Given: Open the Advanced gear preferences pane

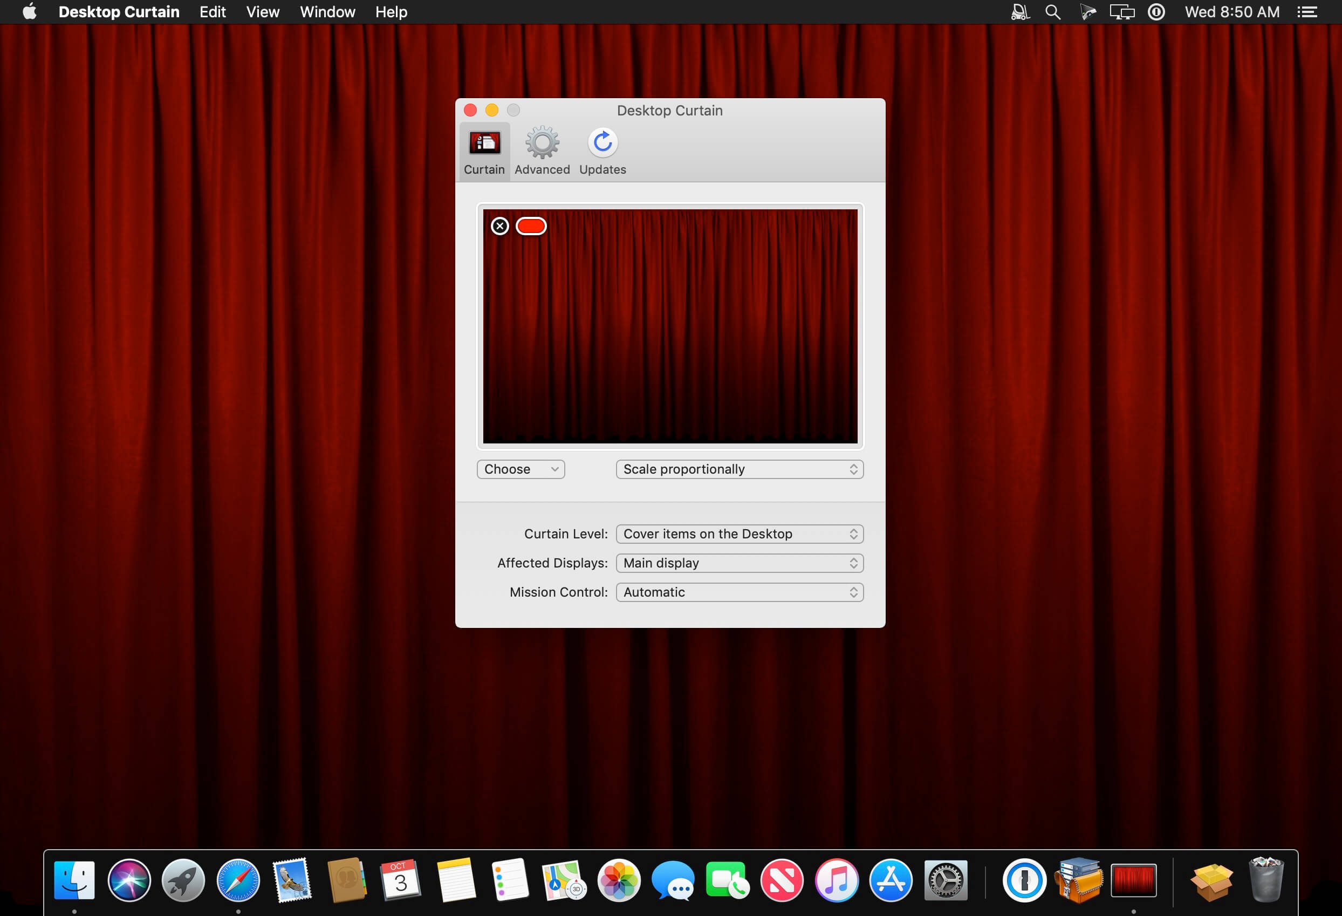Looking at the screenshot, I should pos(542,151).
